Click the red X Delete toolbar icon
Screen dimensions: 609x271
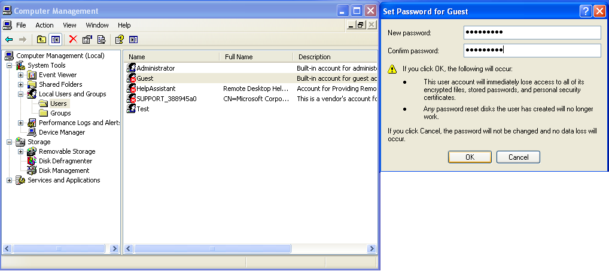pos(73,39)
